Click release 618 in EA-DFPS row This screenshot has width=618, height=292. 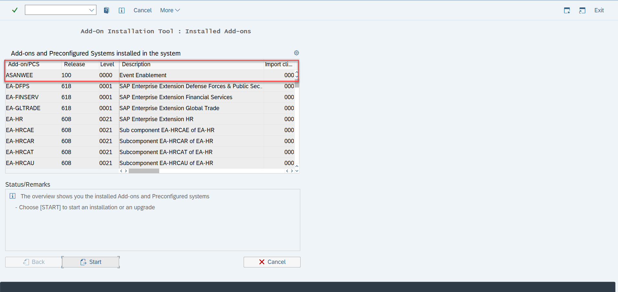point(66,86)
